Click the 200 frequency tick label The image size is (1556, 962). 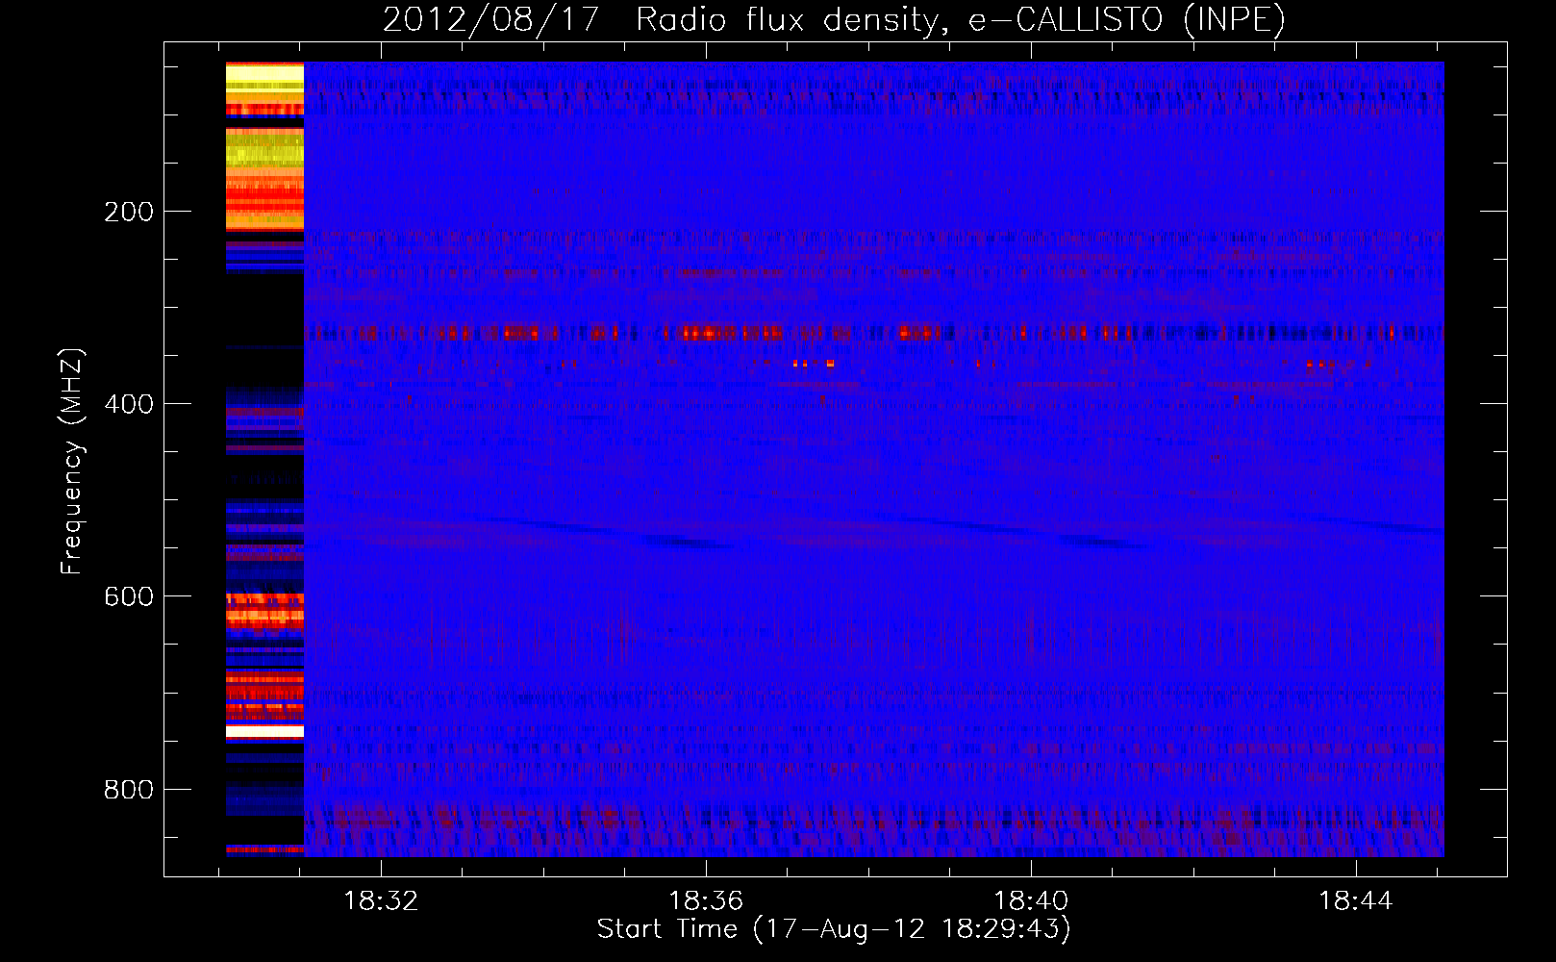point(129,212)
